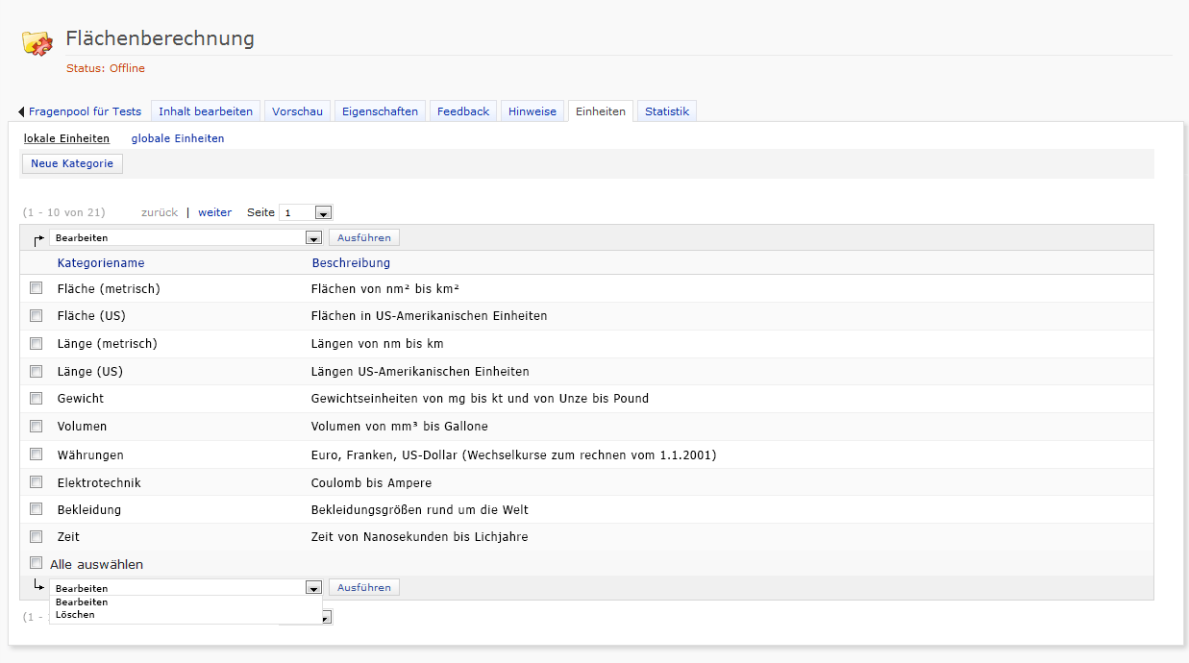Screen dimensions: 1189x663
Task: Tick the Fläche (metrisch) checkbox
Action: coord(37,288)
